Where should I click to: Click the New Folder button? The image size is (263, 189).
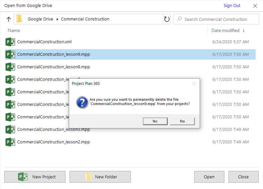[x=100, y=177]
